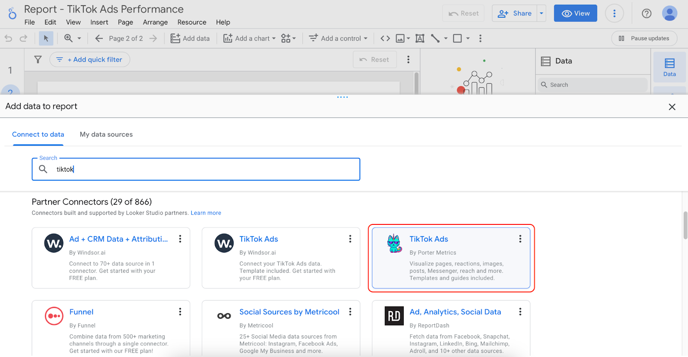This screenshot has height=357, width=688.
Task: Click the insert image icon
Action: (400, 38)
